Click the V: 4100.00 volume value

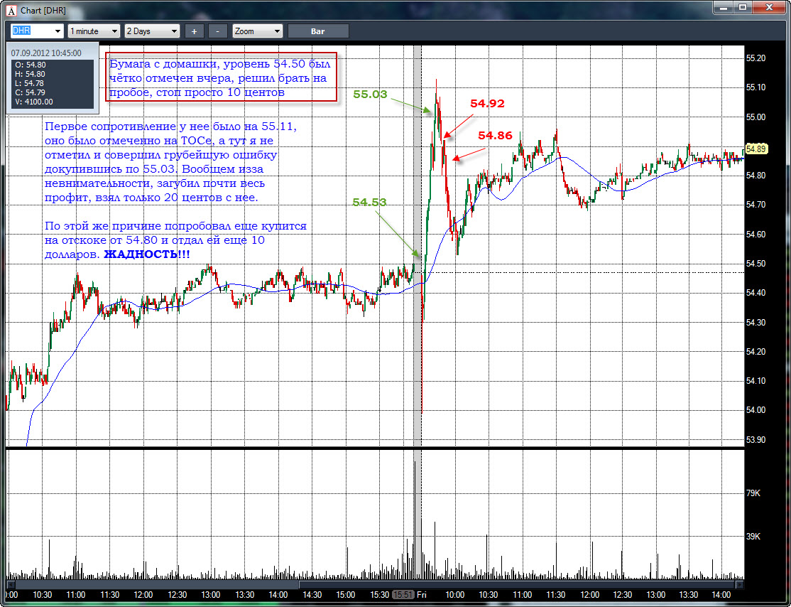(34, 102)
